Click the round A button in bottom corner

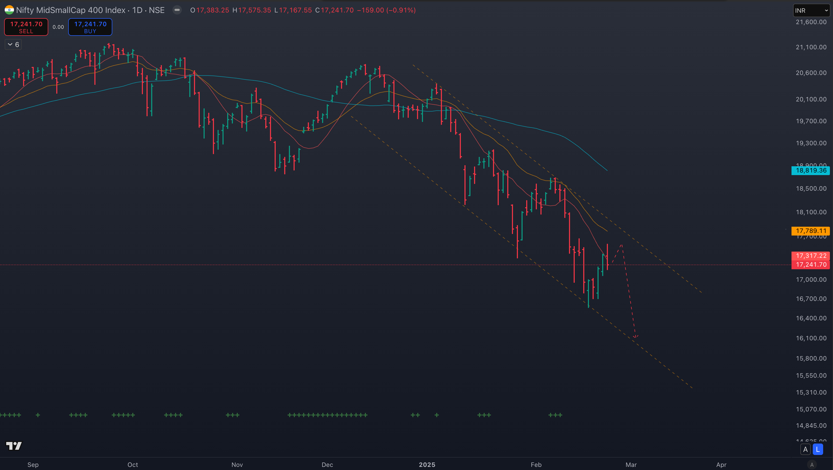[812, 465]
